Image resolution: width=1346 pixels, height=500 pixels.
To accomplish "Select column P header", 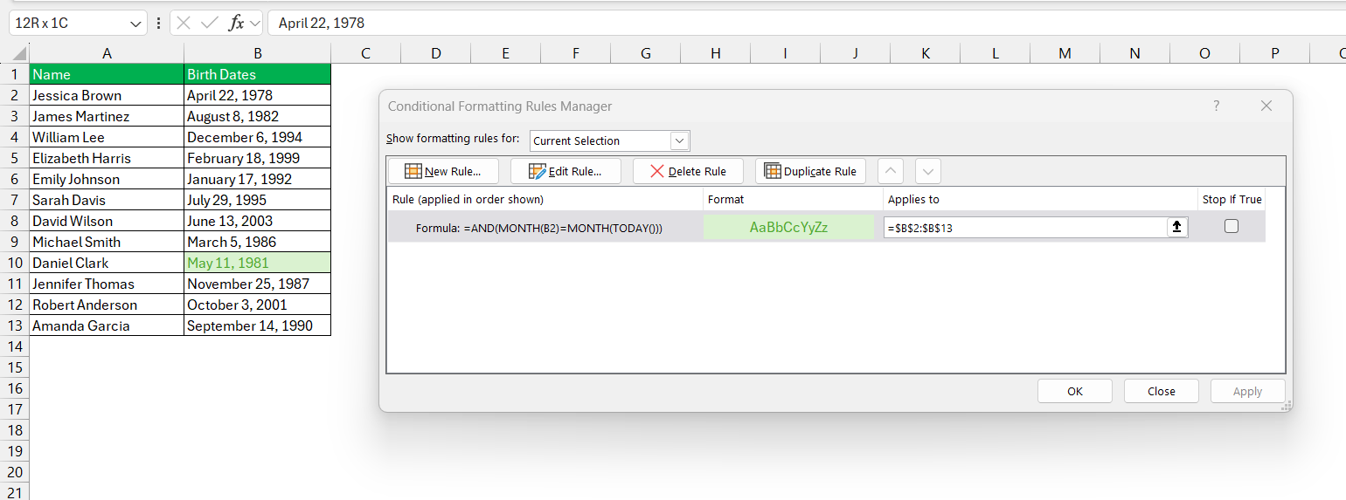I will point(1275,53).
